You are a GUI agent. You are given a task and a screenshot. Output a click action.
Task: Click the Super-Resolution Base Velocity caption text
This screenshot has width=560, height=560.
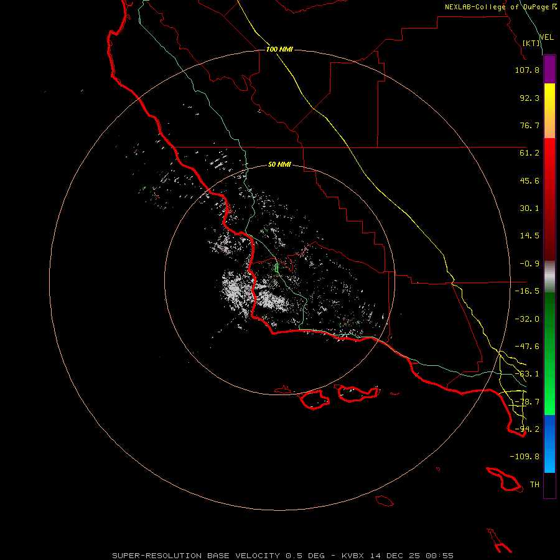(x=283, y=556)
